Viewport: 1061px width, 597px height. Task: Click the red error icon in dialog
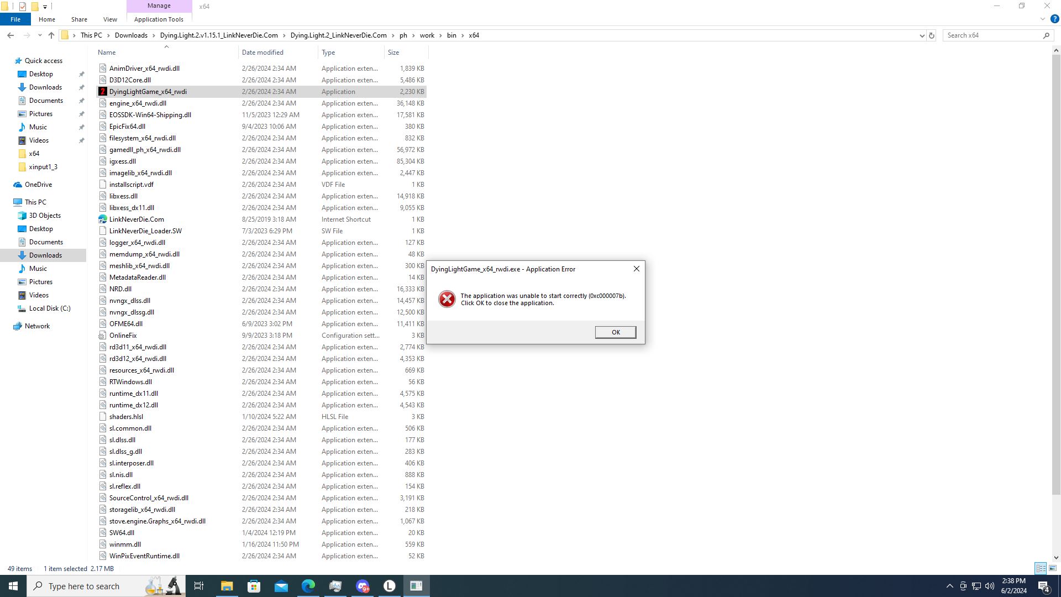[x=447, y=299]
